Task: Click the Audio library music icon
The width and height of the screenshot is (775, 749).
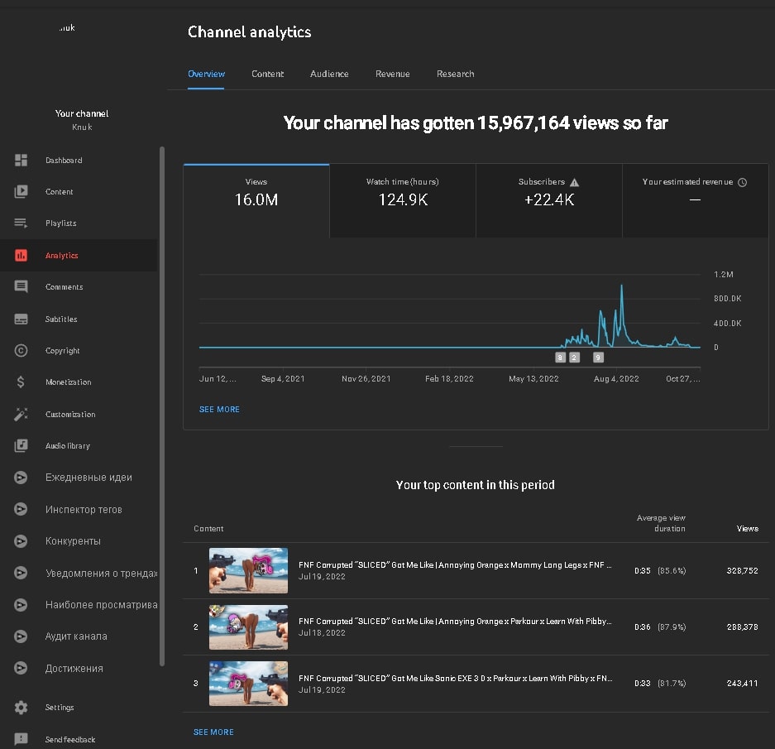Action: tap(21, 446)
